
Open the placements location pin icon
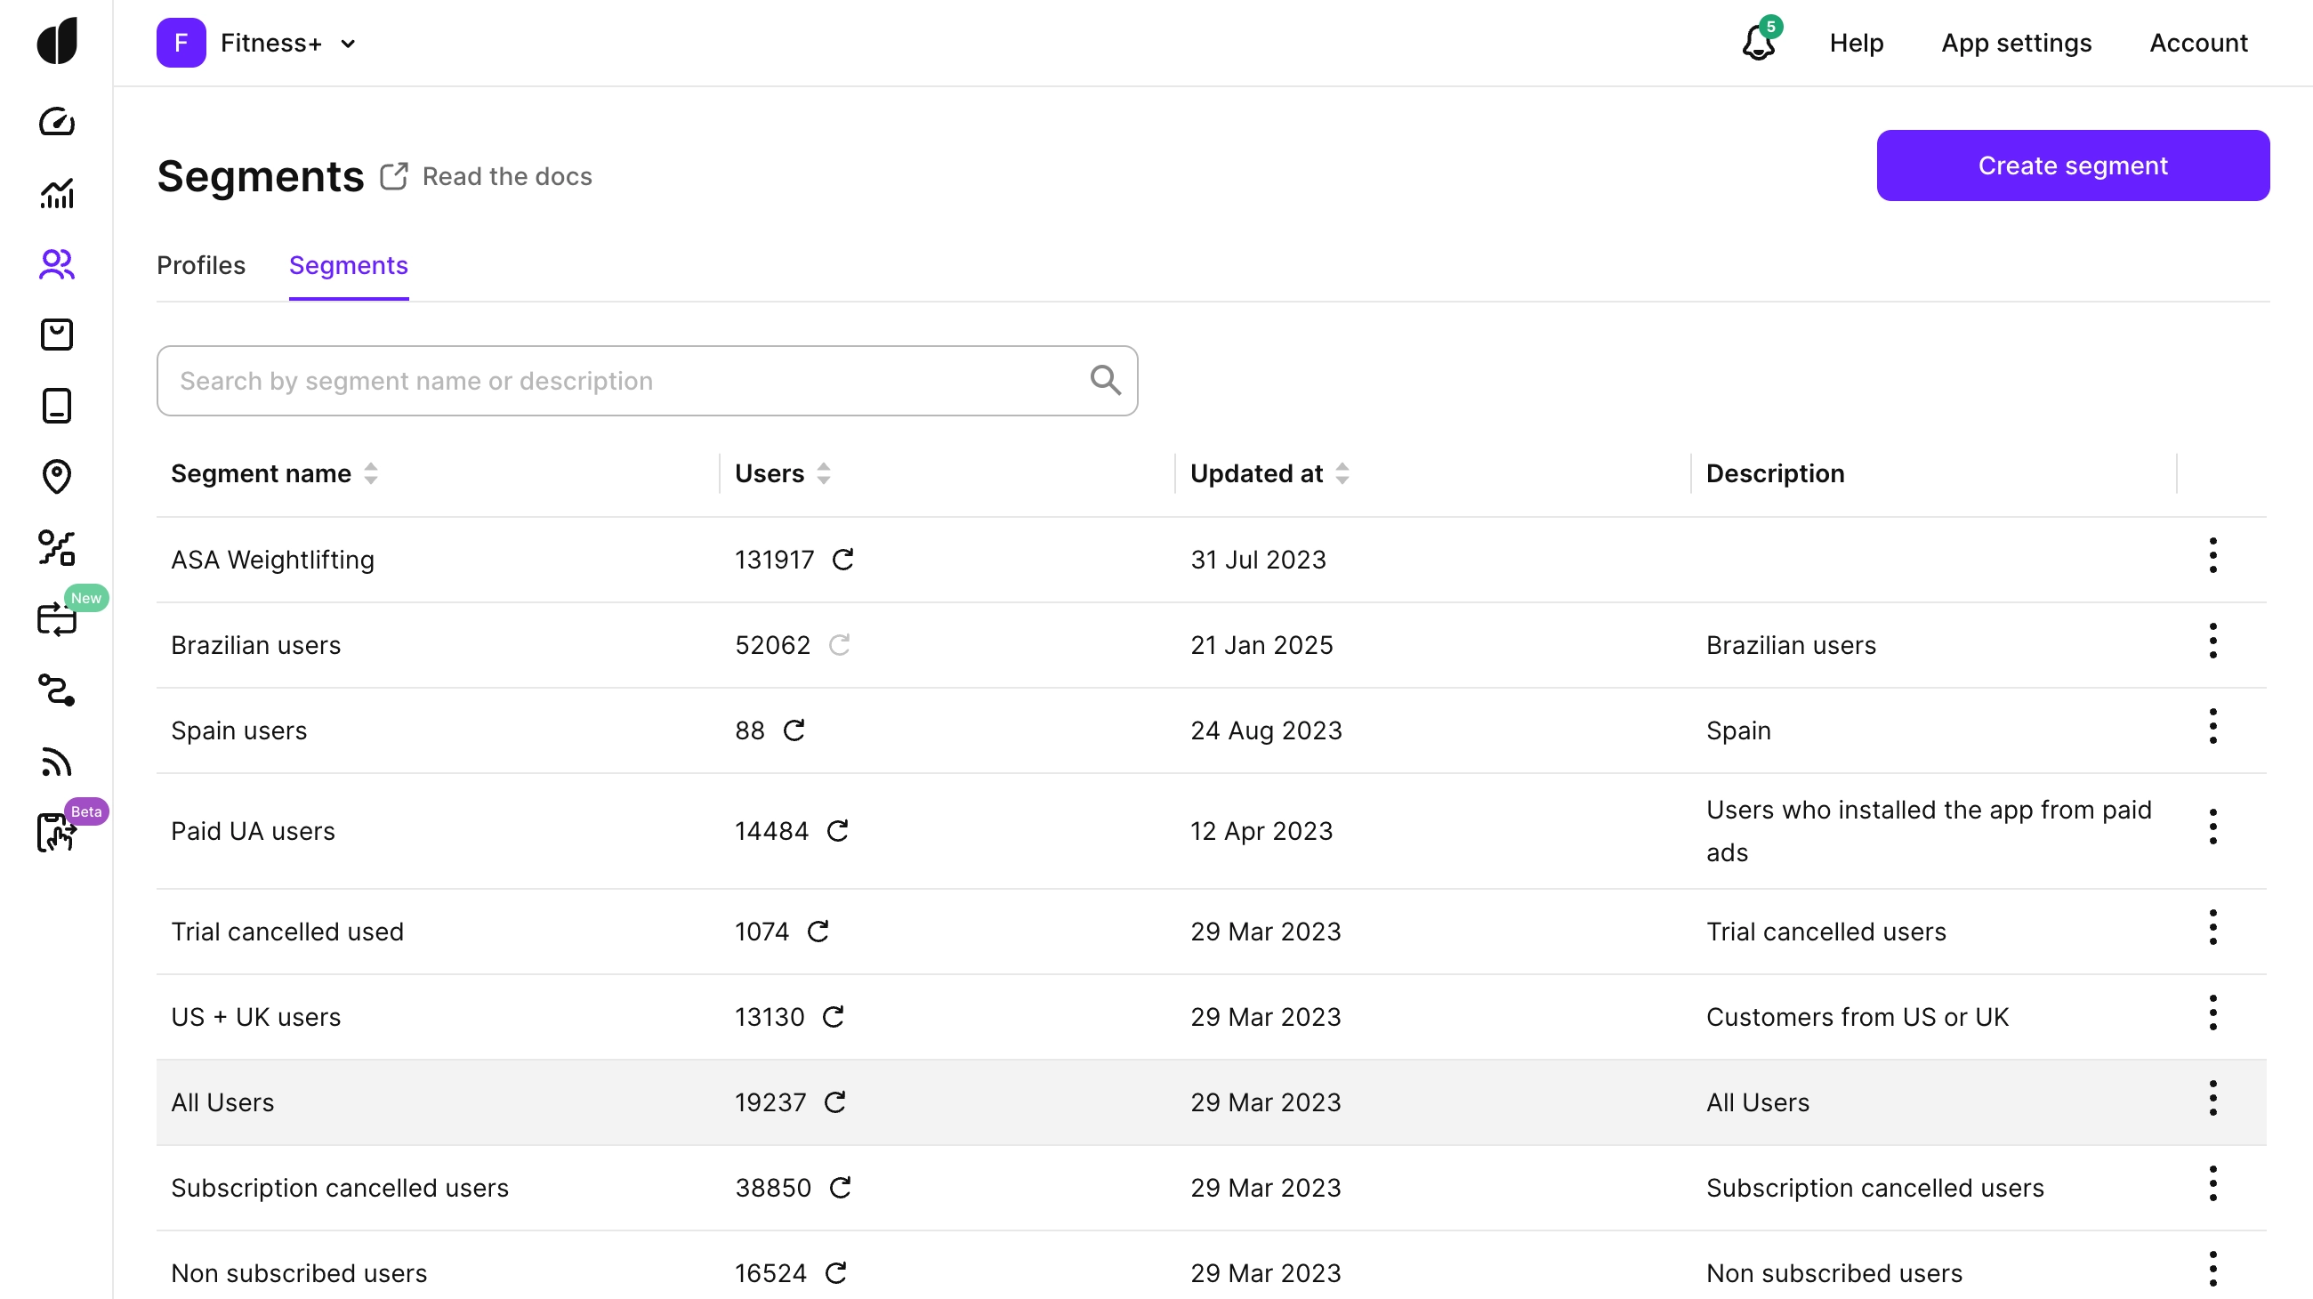(x=57, y=477)
